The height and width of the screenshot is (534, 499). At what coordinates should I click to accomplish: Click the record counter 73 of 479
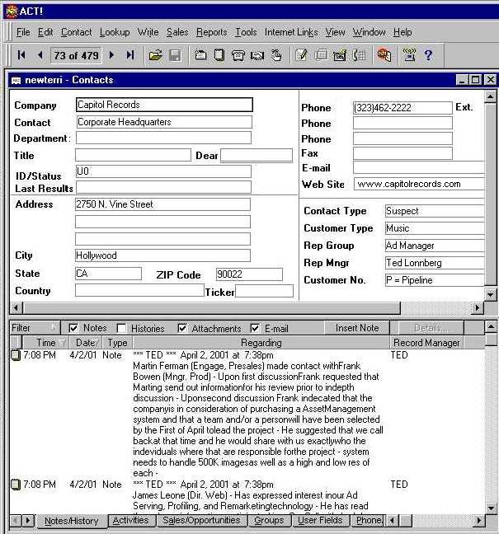[x=76, y=55]
